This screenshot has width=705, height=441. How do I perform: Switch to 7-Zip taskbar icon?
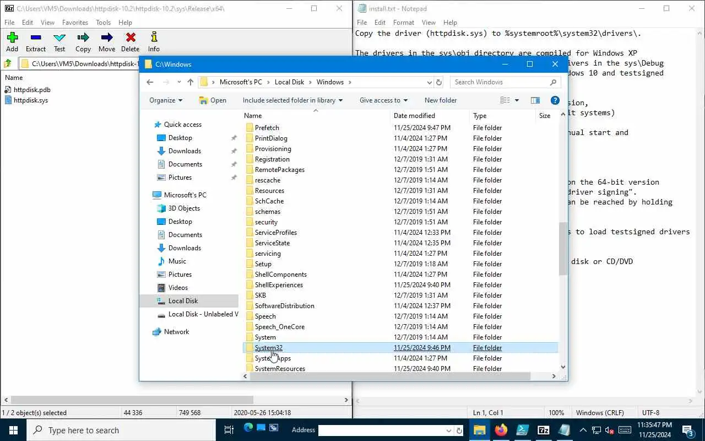coord(543,430)
